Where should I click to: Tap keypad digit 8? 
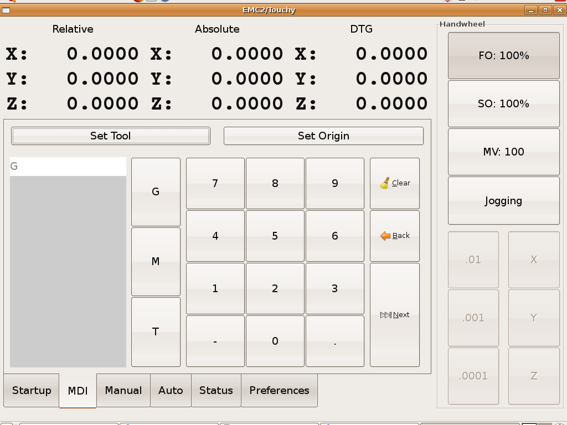(275, 183)
